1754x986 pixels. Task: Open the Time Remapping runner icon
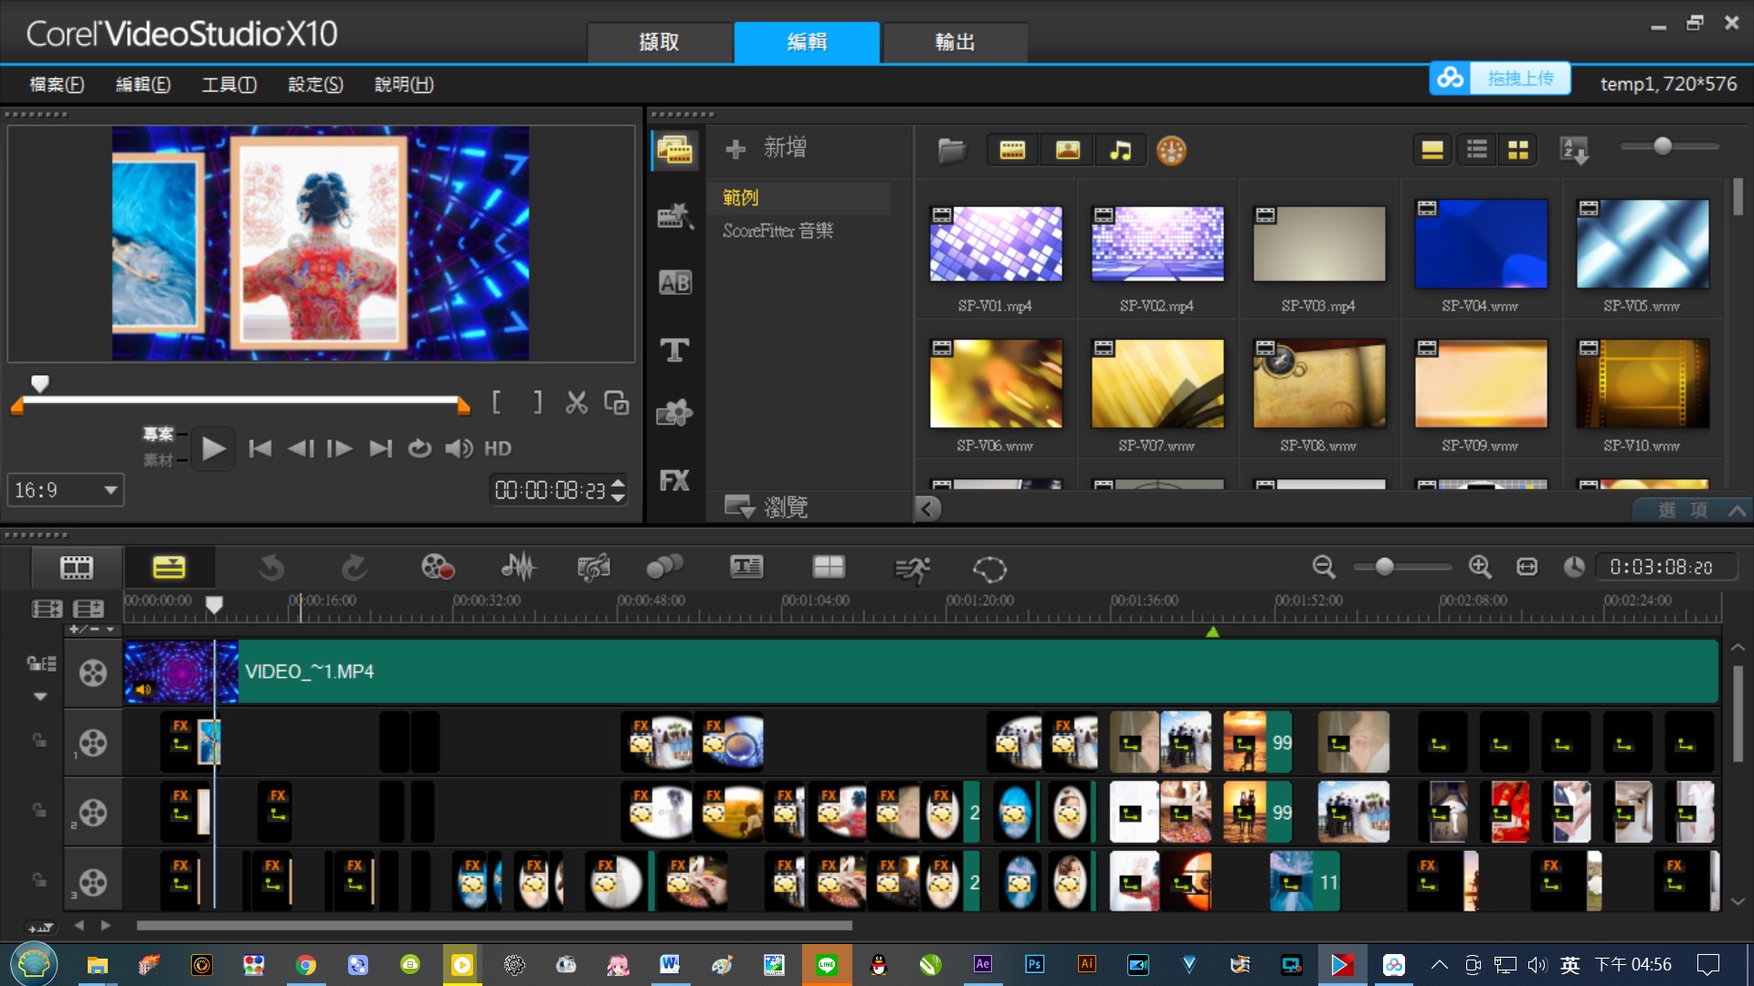coord(912,570)
